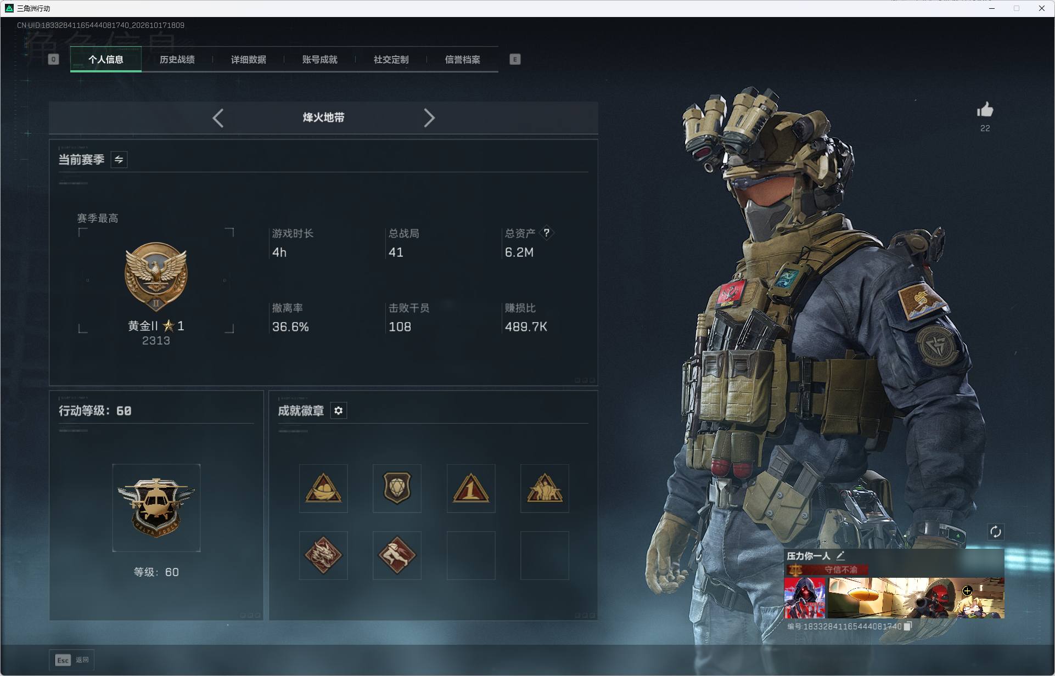Toggle the 当前赛季 season swap button
This screenshot has height=676, width=1055.
click(119, 160)
